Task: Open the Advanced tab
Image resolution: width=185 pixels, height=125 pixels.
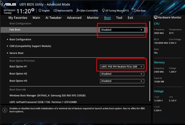Action: tap(74, 18)
